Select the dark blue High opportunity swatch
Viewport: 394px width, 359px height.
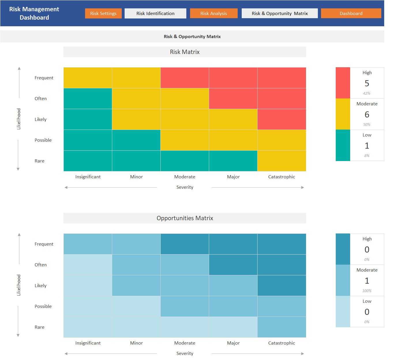point(343,249)
